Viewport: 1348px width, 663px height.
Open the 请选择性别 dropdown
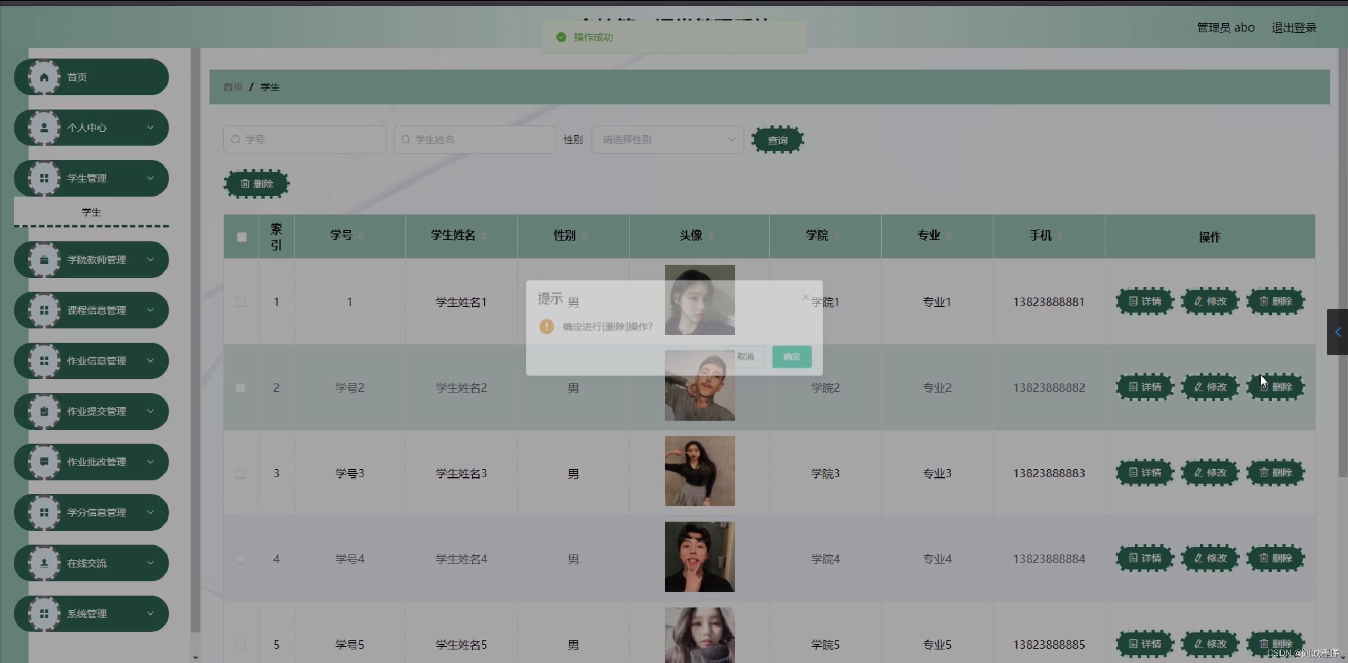(x=667, y=140)
